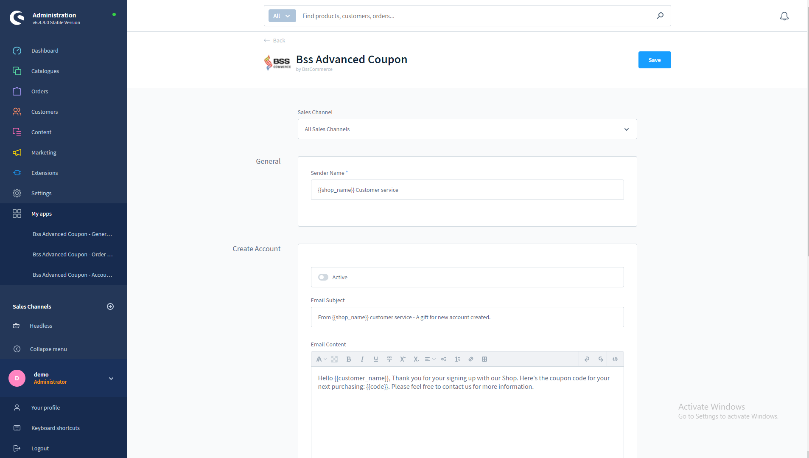Open the text color picker in editor
Image resolution: width=809 pixels, height=458 pixels.
pos(334,359)
